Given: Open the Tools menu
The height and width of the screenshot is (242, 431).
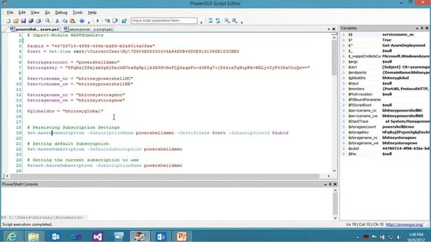Looking at the screenshot, I should click(77, 13).
